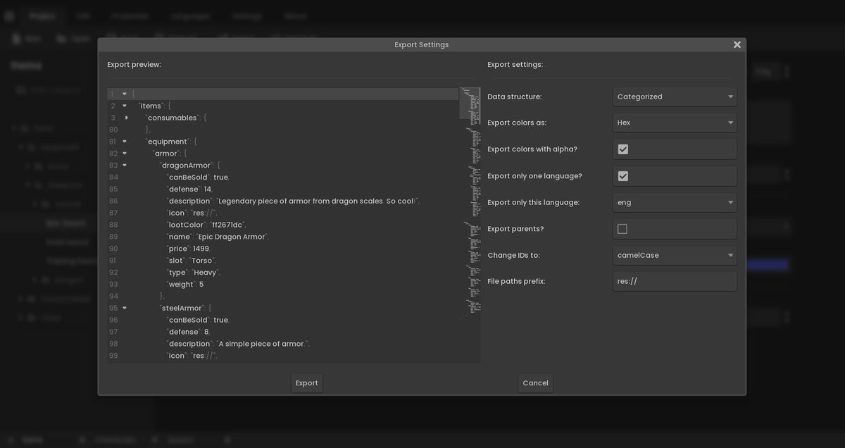The height and width of the screenshot is (448, 845).
Task: Click the "canBeSold": true line 84
Action: (198, 178)
